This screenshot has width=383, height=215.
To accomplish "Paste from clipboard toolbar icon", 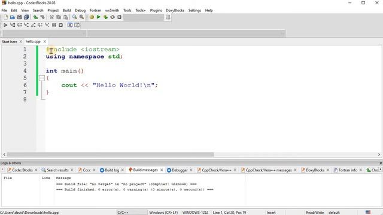I will [x=65, y=17].
